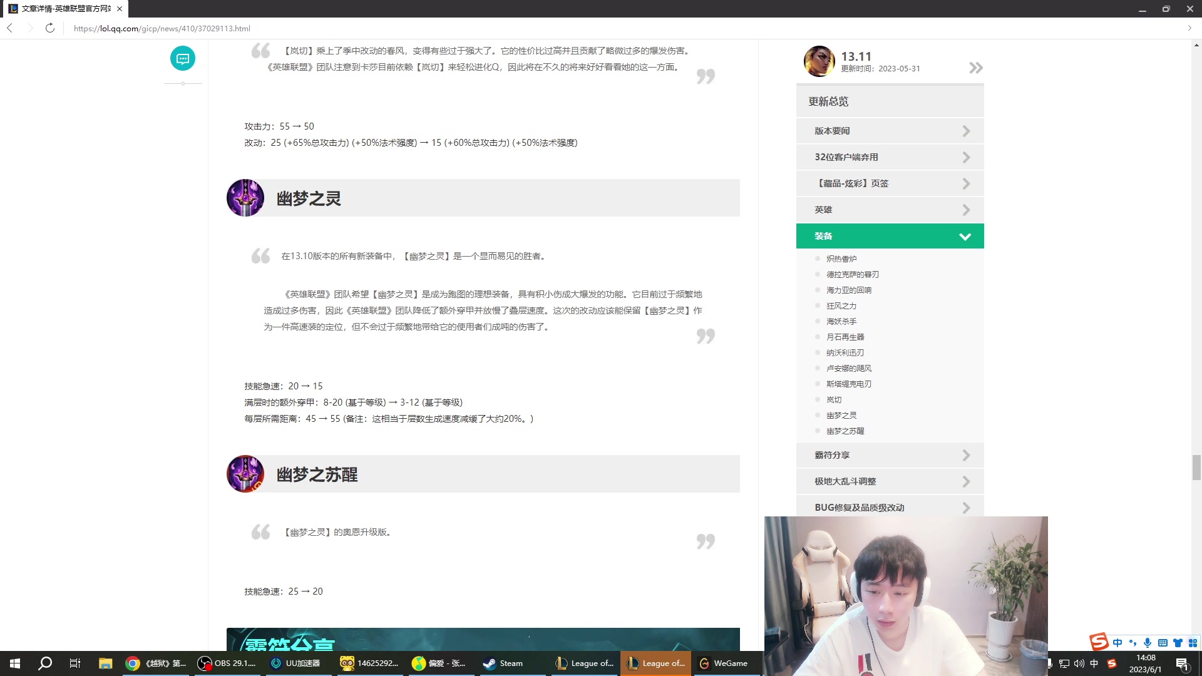The height and width of the screenshot is (676, 1202).
Task: Click the scrollbar up arrow
Action: point(1196,45)
